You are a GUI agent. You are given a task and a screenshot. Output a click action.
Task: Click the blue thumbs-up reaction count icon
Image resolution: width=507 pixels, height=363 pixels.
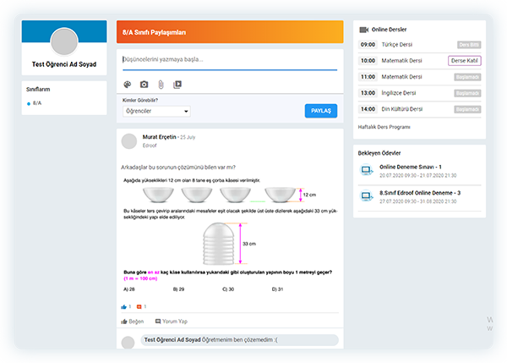pyautogui.click(x=124, y=305)
